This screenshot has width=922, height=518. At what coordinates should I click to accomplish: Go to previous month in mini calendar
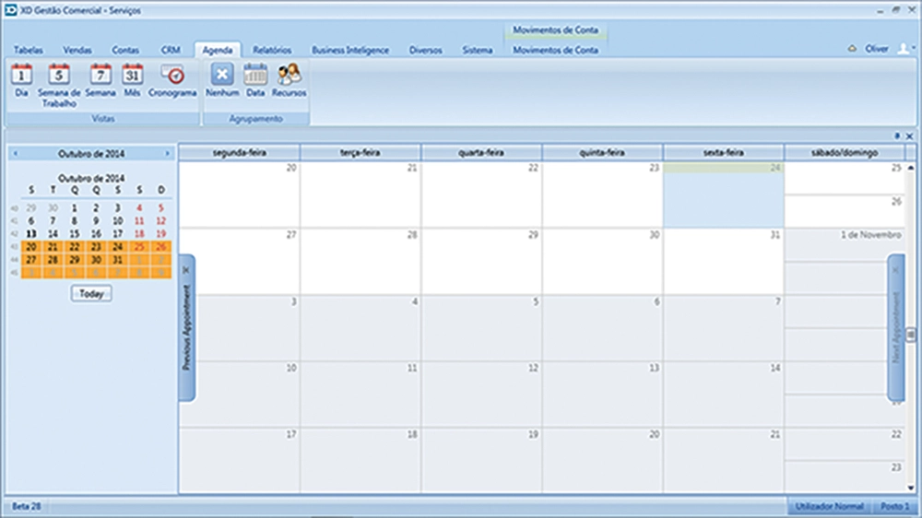point(15,153)
